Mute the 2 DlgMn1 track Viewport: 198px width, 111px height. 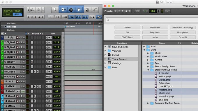[x=24, y=42]
